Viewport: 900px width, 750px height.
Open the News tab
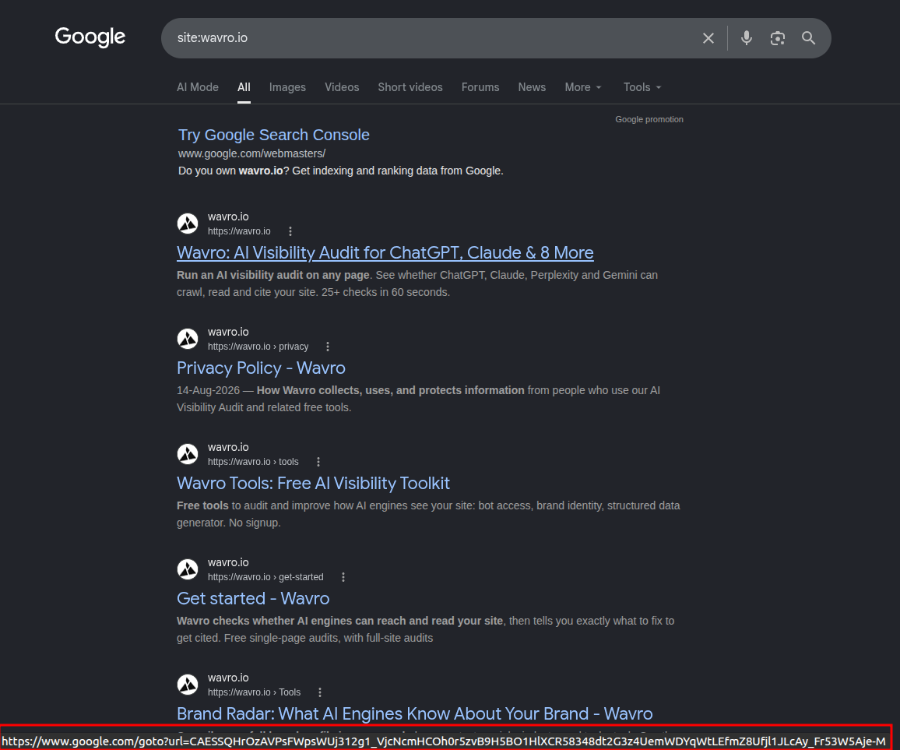532,87
